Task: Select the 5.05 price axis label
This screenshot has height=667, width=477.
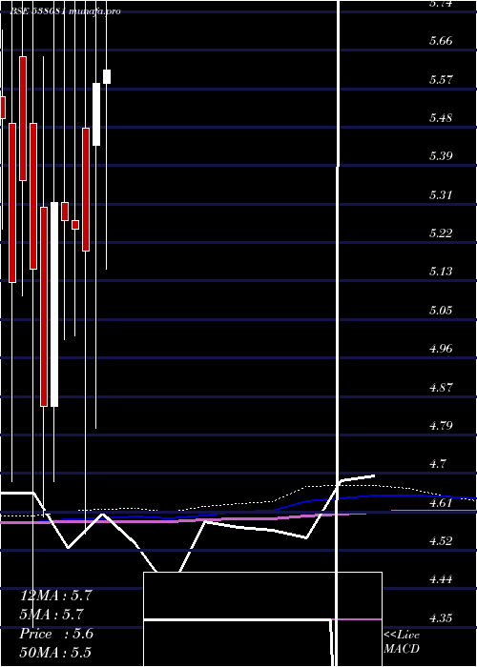Action: click(441, 310)
